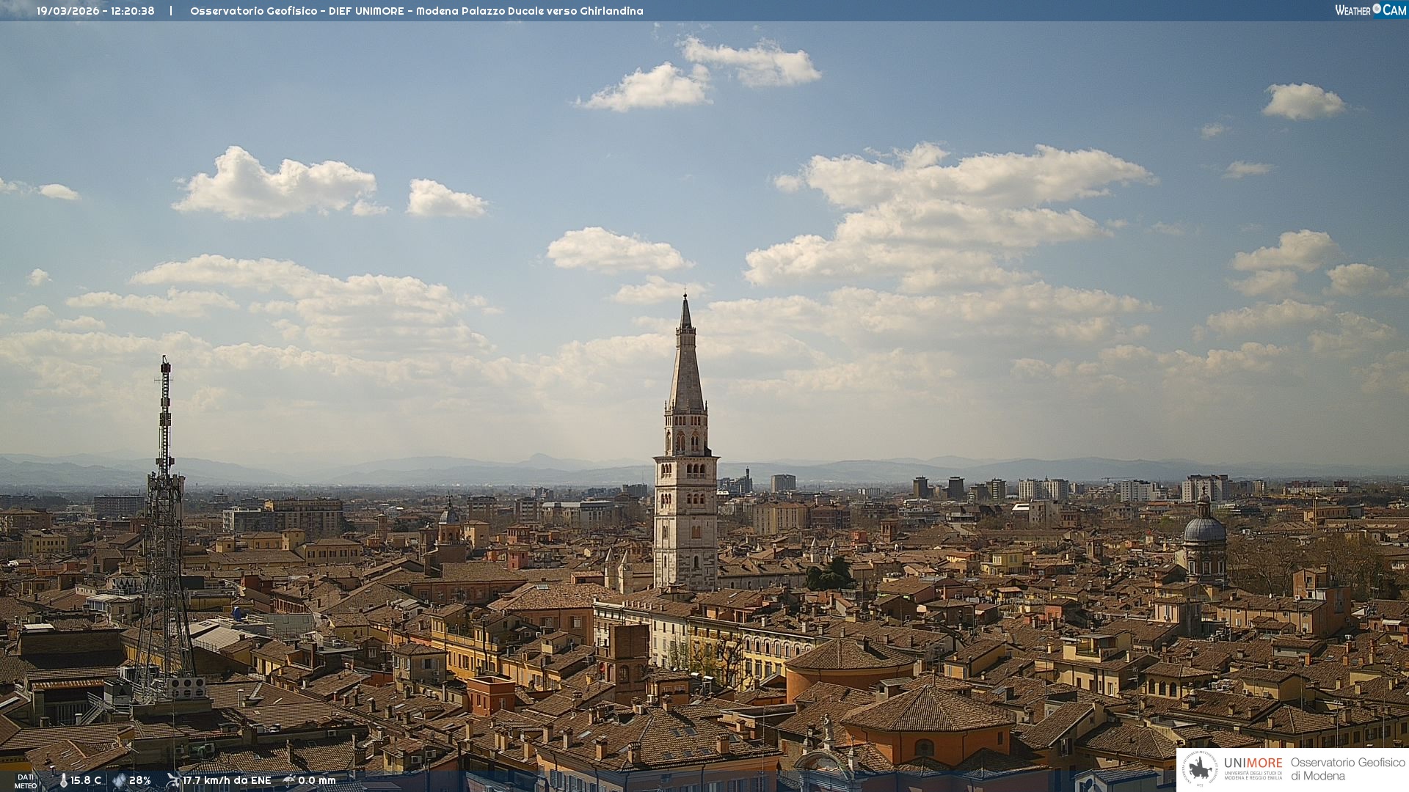Click the WeatherCAM logo top right
1409x792 pixels.
click(1370, 10)
